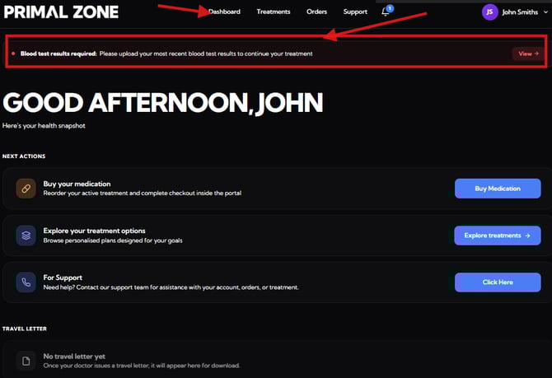Click the Explore treatments button

pos(498,236)
